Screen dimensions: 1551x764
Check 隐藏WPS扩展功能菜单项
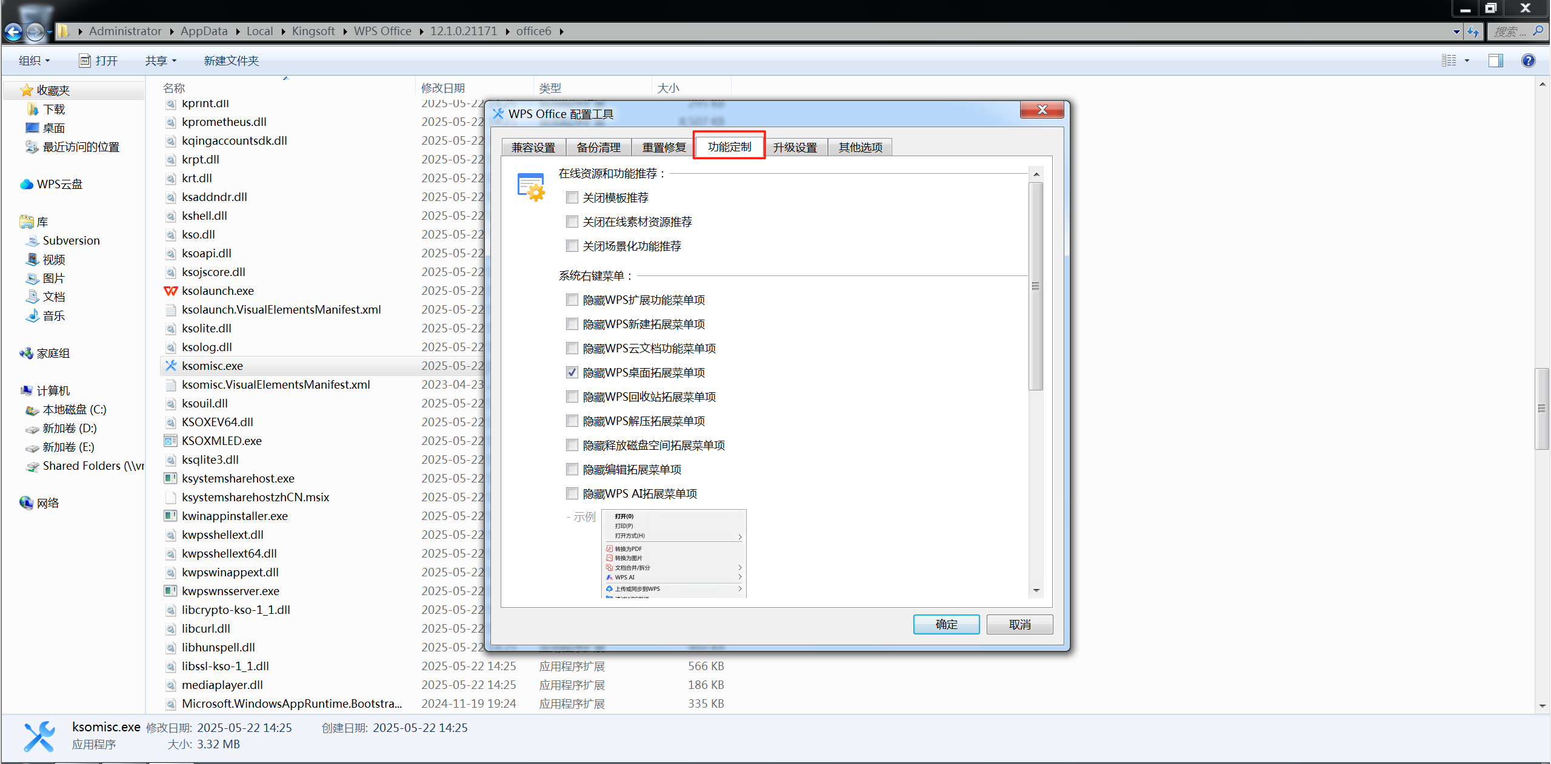[572, 300]
